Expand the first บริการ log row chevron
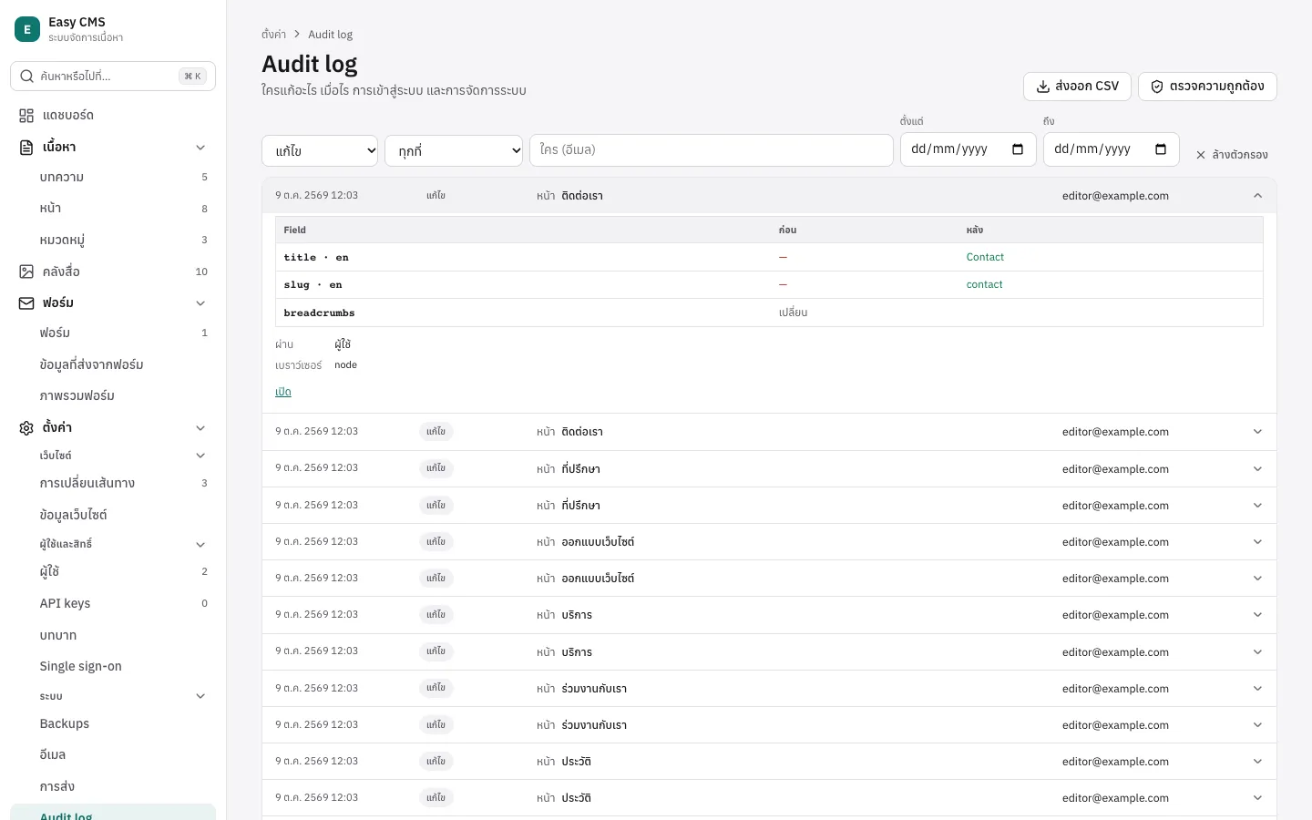Screen dimensions: 1312x820 1257,615
